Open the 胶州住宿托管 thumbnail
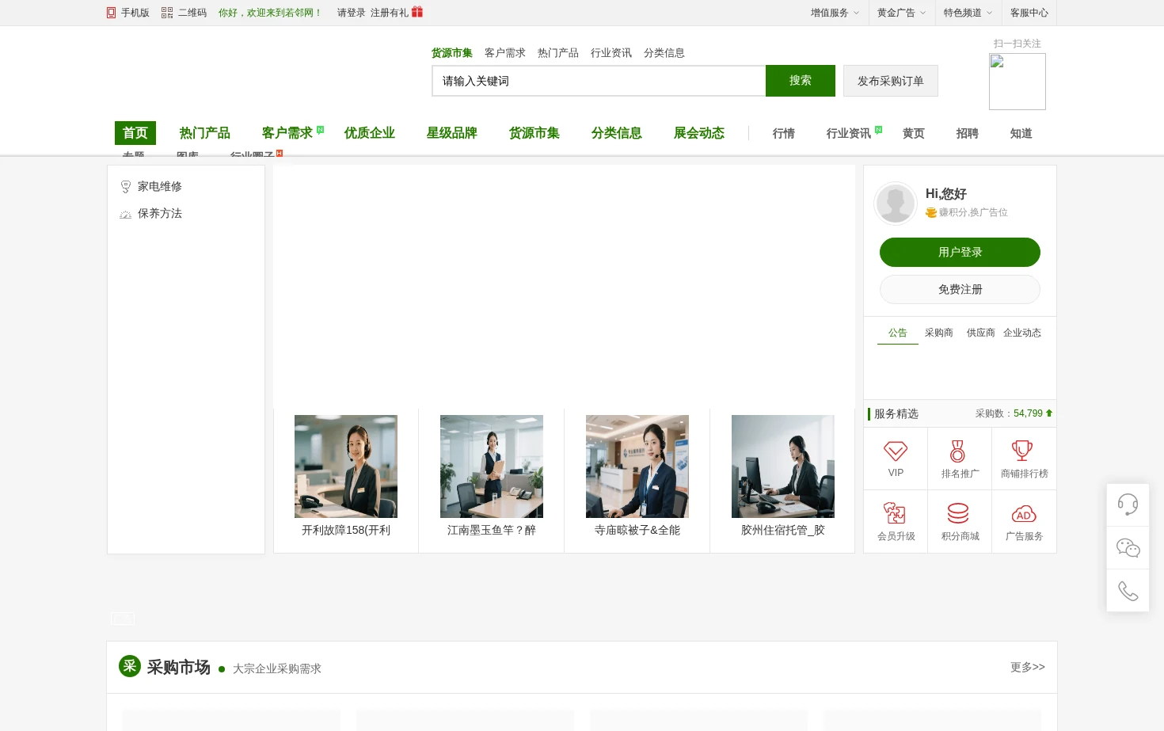This screenshot has width=1164, height=731. (783, 466)
